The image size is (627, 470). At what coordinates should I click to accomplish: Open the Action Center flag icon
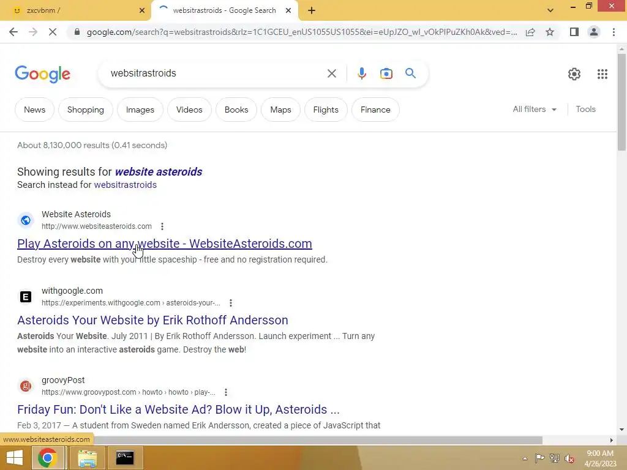(x=539, y=458)
